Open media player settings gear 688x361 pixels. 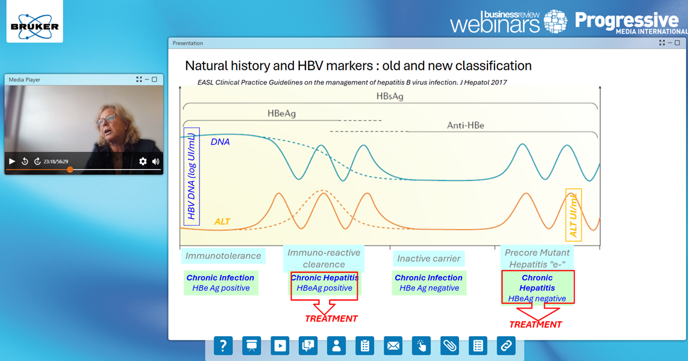143,162
